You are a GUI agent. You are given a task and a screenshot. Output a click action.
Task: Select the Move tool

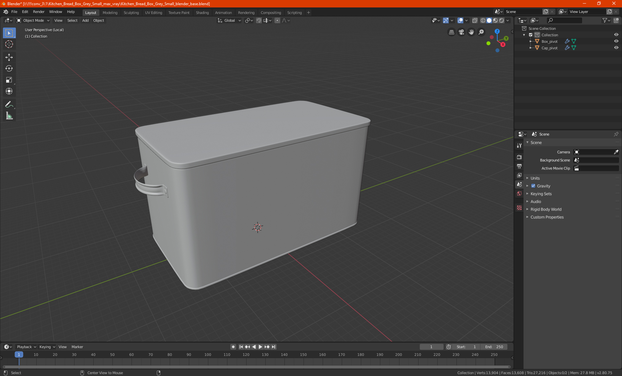coord(9,57)
